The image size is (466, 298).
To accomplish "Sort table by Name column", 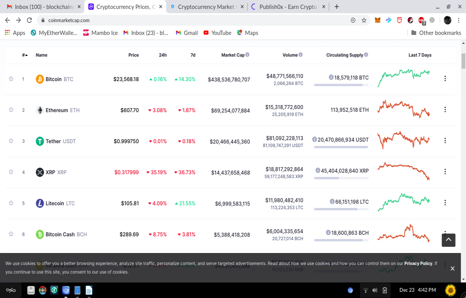I will tap(42, 55).
